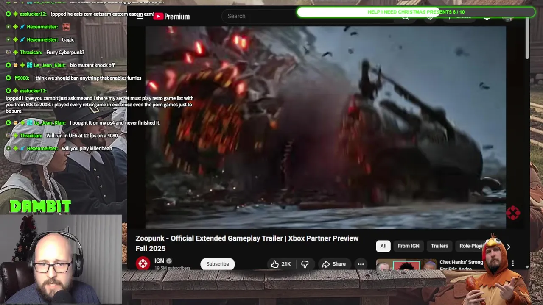Select the From IGN chip

click(x=409, y=246)
